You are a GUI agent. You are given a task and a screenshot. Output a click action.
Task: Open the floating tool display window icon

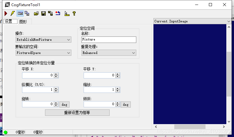tap(27, 13)
